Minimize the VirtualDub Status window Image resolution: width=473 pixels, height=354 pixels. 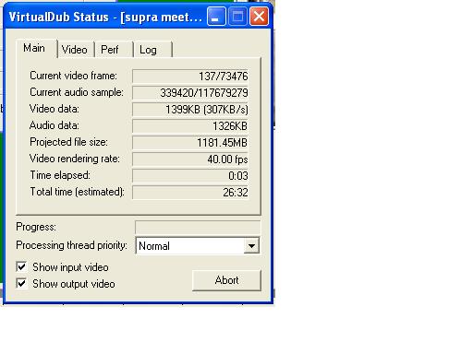216,17
